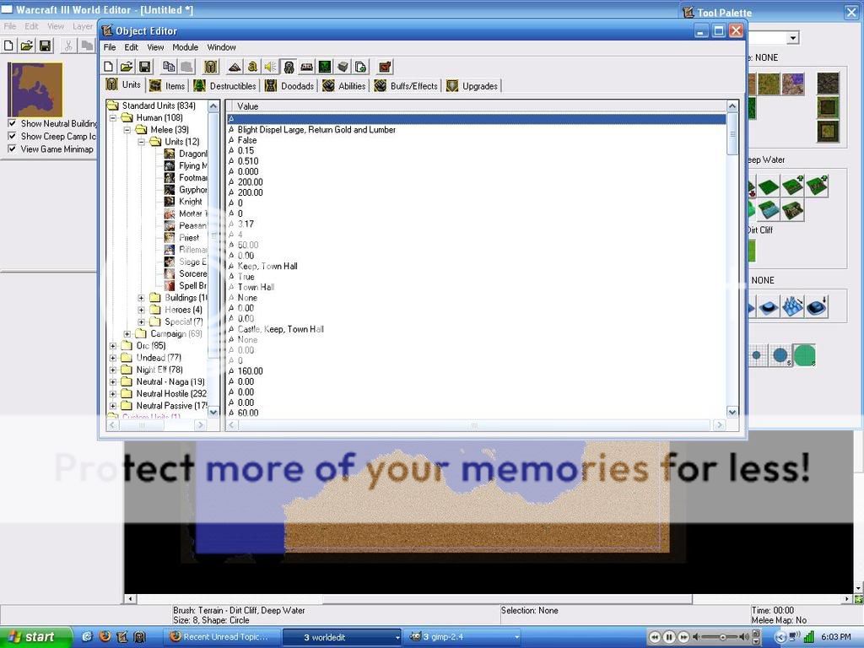The width and height of the screenshot is (864, 648).
Task: Choose the large green brush size
Action: [804, 355]
